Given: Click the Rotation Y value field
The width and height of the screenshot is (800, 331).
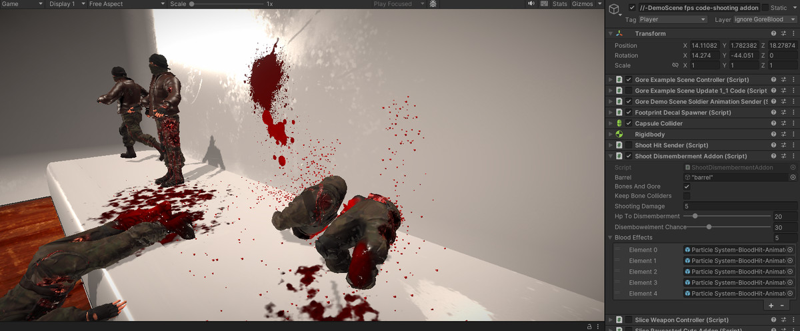Looking at the screenshot, I should click(745, 55).
